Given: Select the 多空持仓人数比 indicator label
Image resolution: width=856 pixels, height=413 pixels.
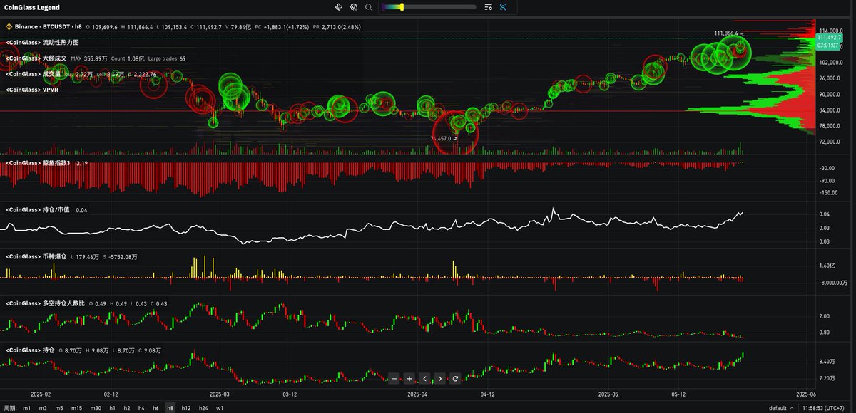Looking at the screenshot, I should click(45, 303).
